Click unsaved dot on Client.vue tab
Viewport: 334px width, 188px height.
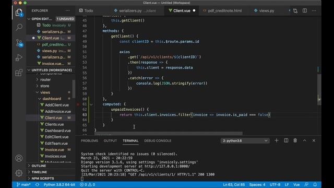click(194, 10)
